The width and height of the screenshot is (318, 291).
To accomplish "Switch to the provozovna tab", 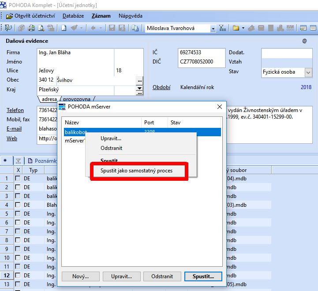I will coord(77,99).
